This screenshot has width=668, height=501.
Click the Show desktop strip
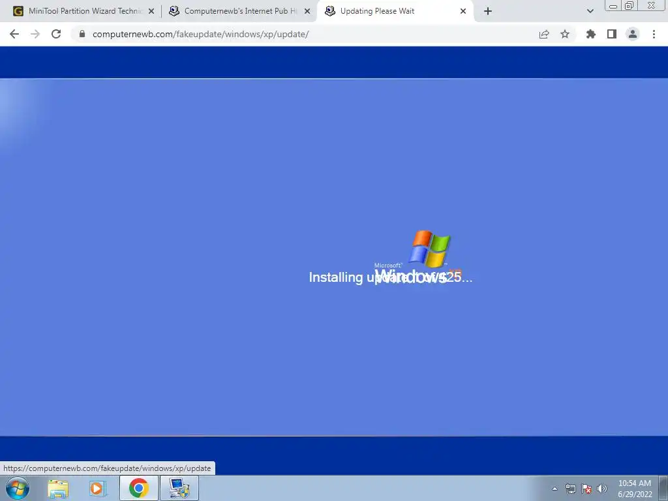(663, 488)
